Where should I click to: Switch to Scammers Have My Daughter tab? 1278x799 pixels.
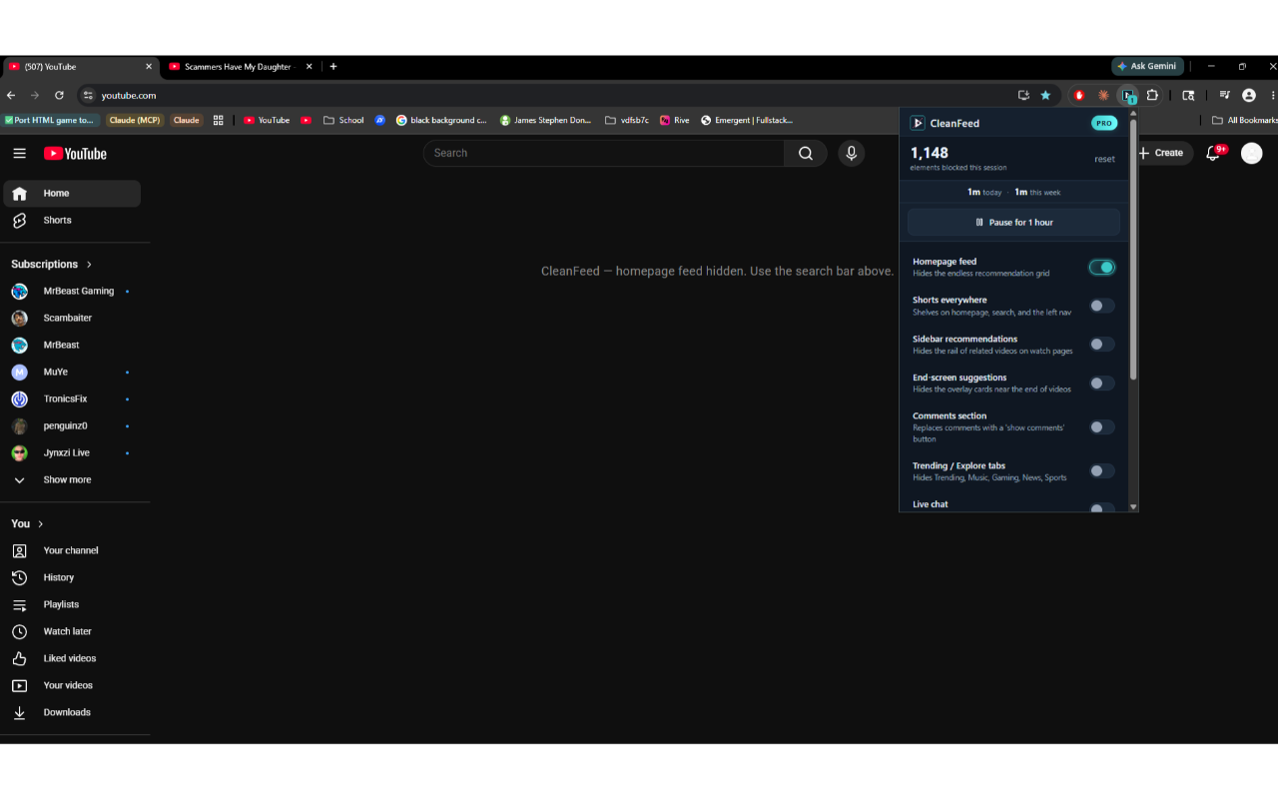click(x=240, y=67)
